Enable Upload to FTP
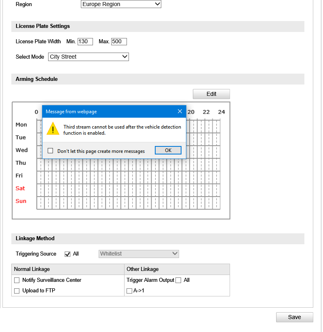Image resolution: width=323 pixels, height=332 pixels. click(17, 291)
